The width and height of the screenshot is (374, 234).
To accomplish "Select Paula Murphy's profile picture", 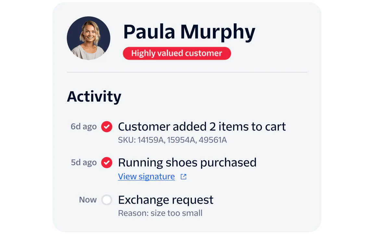I will (x=88, y=38).
